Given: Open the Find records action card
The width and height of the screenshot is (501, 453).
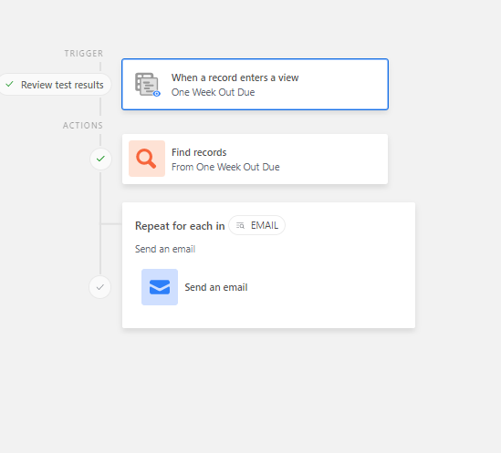Looking at the screenshot, I should click(x=255, y=159).
